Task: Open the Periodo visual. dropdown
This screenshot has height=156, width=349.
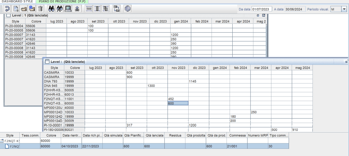Action: pyautogui.click(x=344, y=9)
